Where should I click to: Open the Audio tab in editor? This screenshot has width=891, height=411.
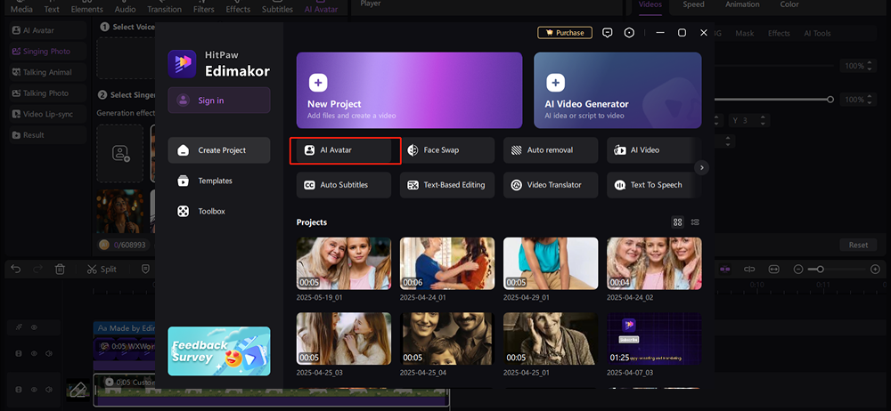[x=125, y=8]
